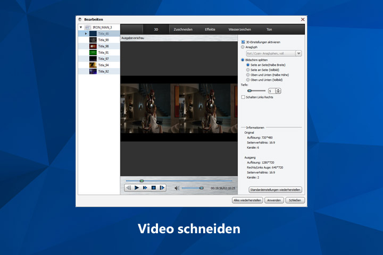Open the Ton tab
The height and width of the screenshot is (255, 383).
click(x=269, y=29)
